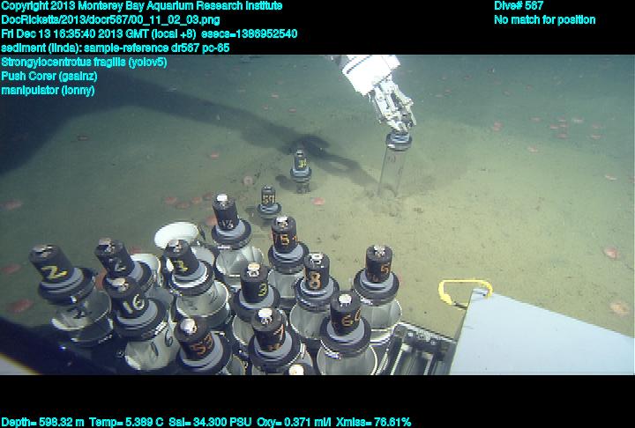This screenshot has height=428, width=635.
Task: Select the 'Temp= 5.389 C' reading
Action: pos(126,422)
